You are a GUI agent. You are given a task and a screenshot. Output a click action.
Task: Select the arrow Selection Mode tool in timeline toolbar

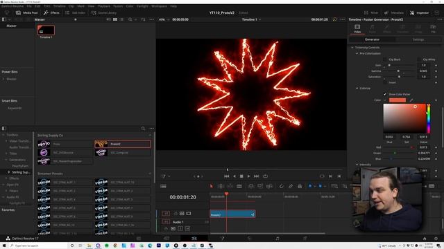tap(211, 186)
